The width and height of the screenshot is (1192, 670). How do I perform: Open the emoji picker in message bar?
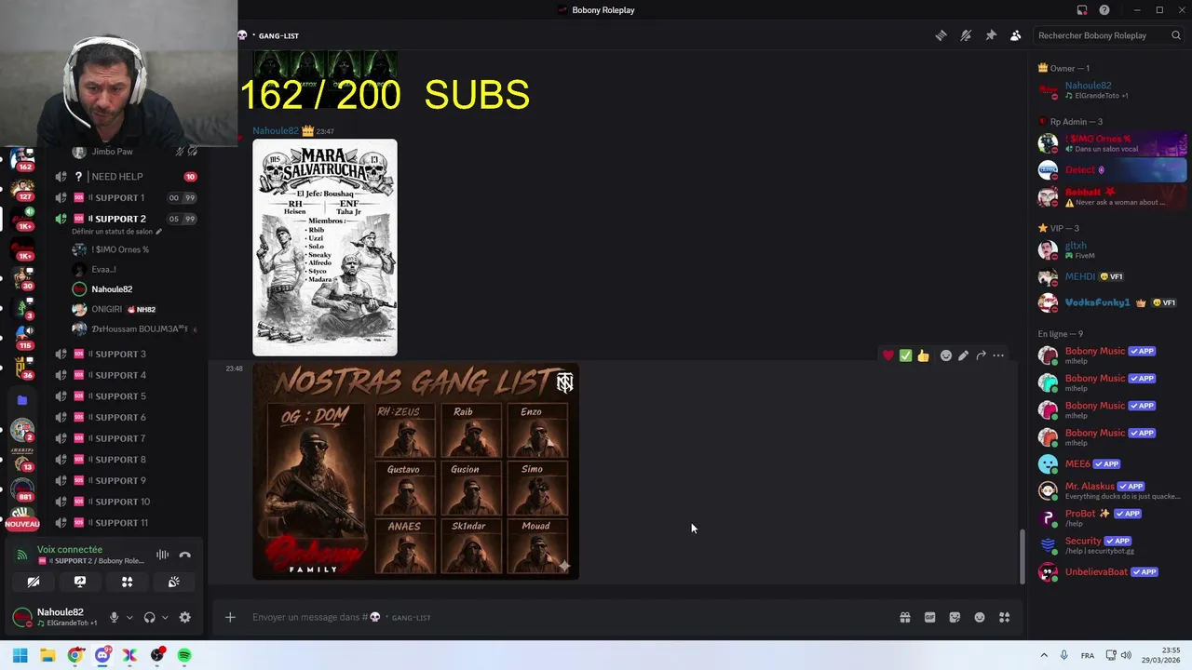click(x=980, y=617)
